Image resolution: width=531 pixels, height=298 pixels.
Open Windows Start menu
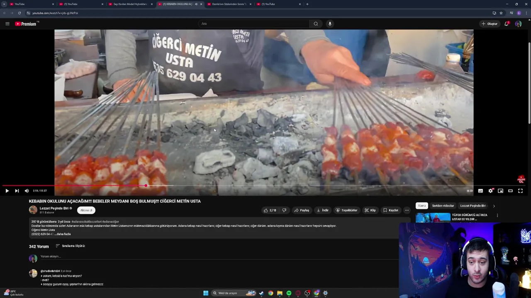point(206,293)
